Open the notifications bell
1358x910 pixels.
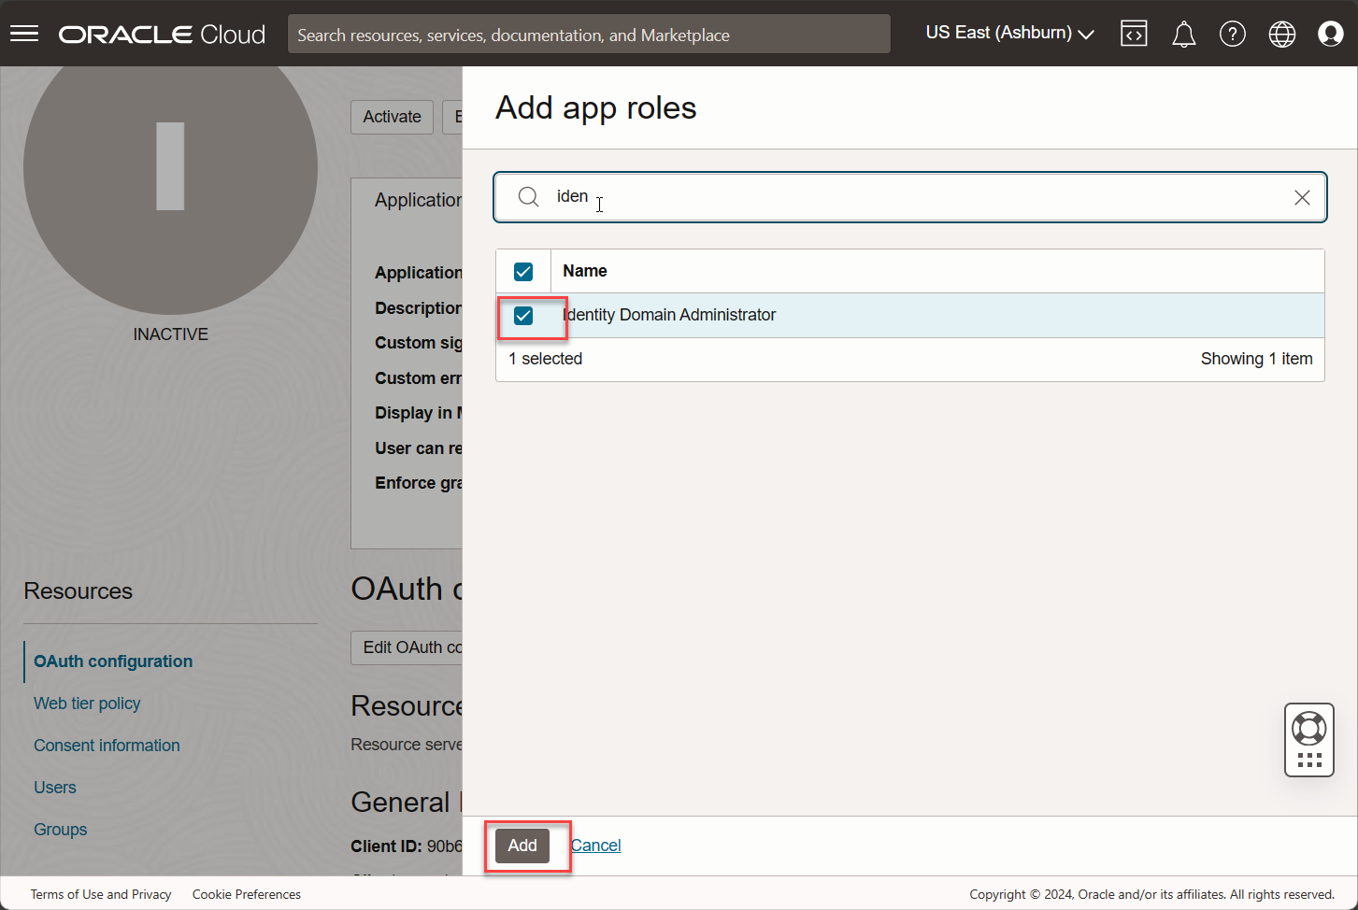1183,35
